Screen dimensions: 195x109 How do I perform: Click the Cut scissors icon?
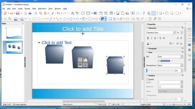pyautogui.click(x=36, y=13)
